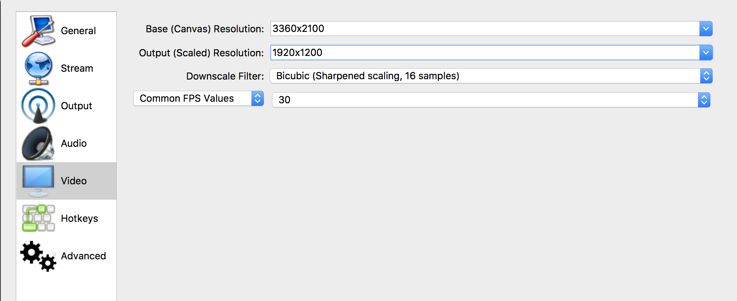737x301 pixels.
Task: Click the Base Resolution 3360x2100 text field
Action: coord(485,29)
